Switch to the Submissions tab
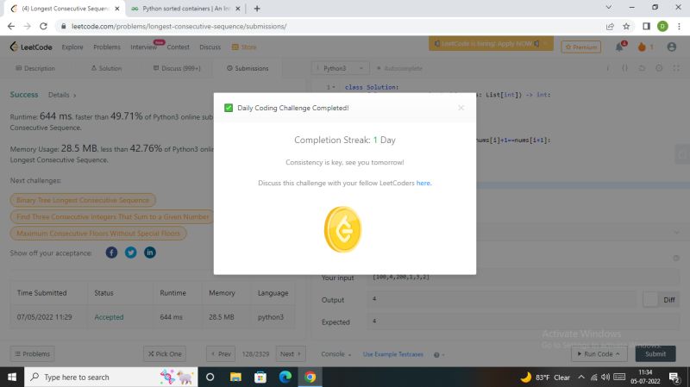690x387 pixels. (248, 68)
